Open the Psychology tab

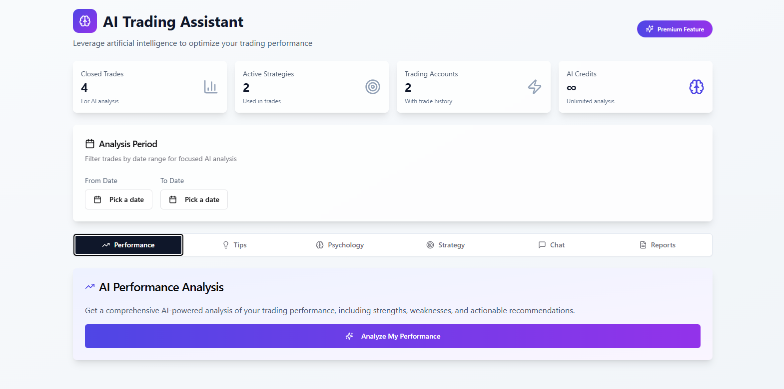[340, 245]
